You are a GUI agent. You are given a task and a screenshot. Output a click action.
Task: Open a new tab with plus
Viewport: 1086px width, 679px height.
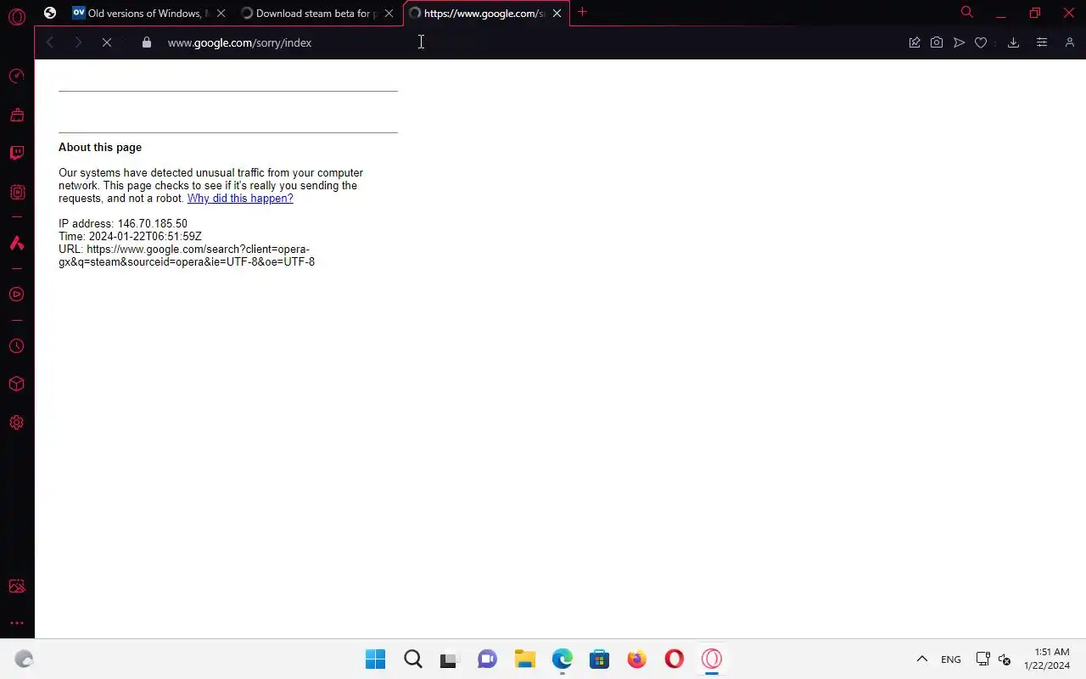coord(582,12)
